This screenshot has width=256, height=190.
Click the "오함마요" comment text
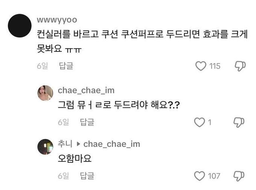coord(75,158)
